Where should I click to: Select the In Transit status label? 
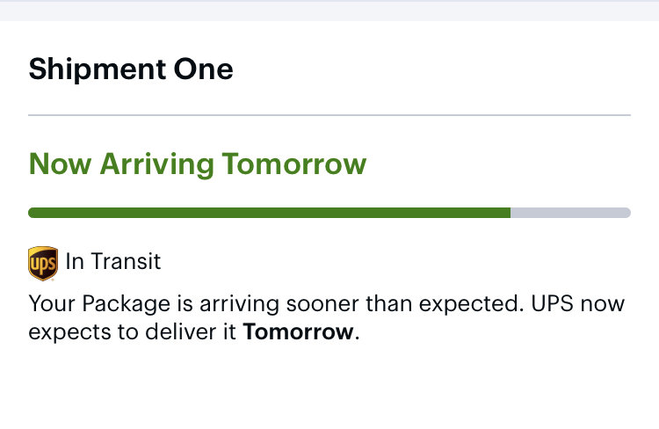click(x=113, y=261)
